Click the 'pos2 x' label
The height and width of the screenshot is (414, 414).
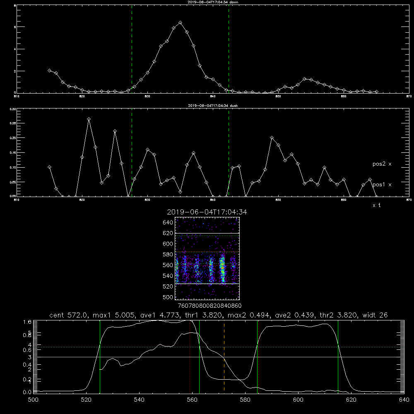click(x=382, y=164)
